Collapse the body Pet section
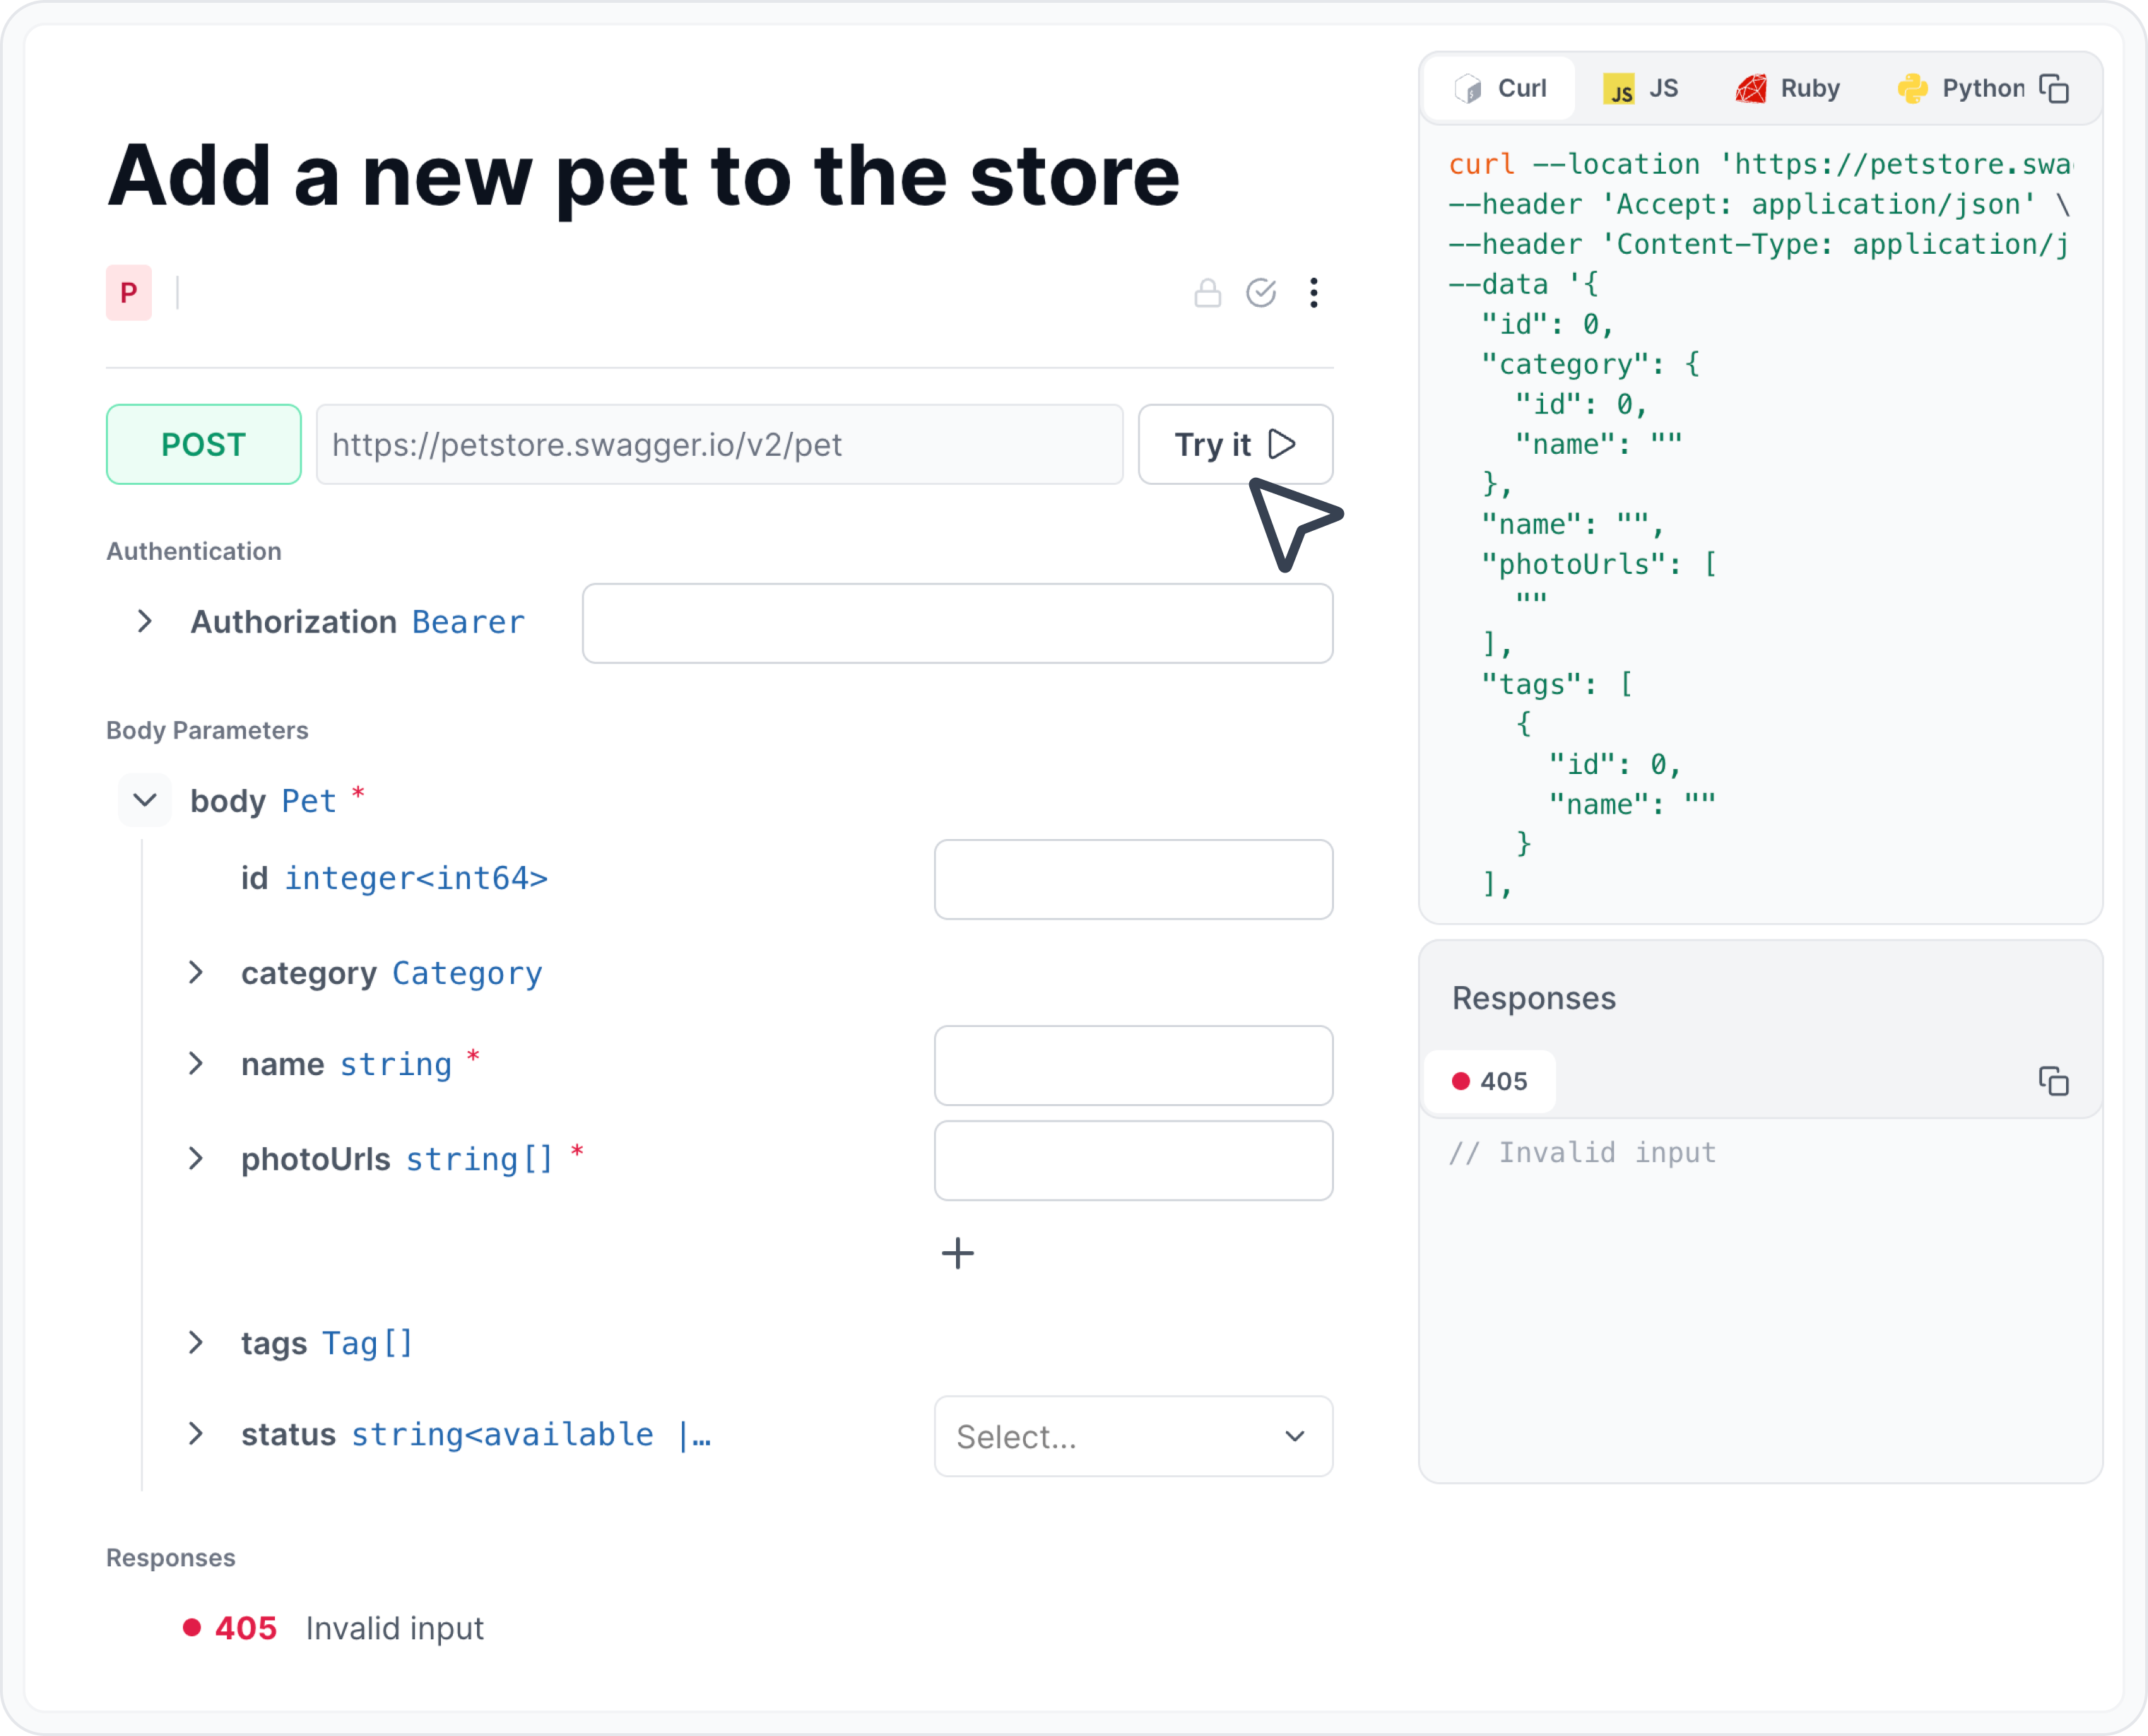Image resolution: width=2148 pixels, height=1736 pixels. pyautogui.click(x=144, y=800)
